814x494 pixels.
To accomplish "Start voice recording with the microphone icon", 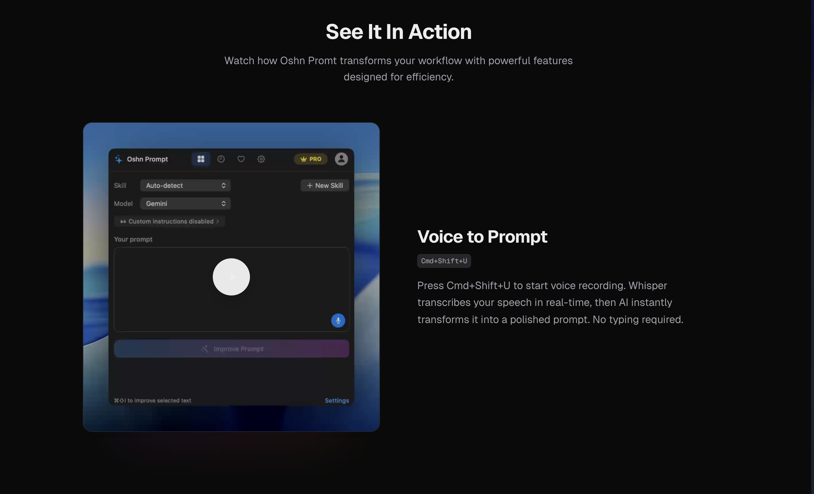I will (x=338, y=320).
